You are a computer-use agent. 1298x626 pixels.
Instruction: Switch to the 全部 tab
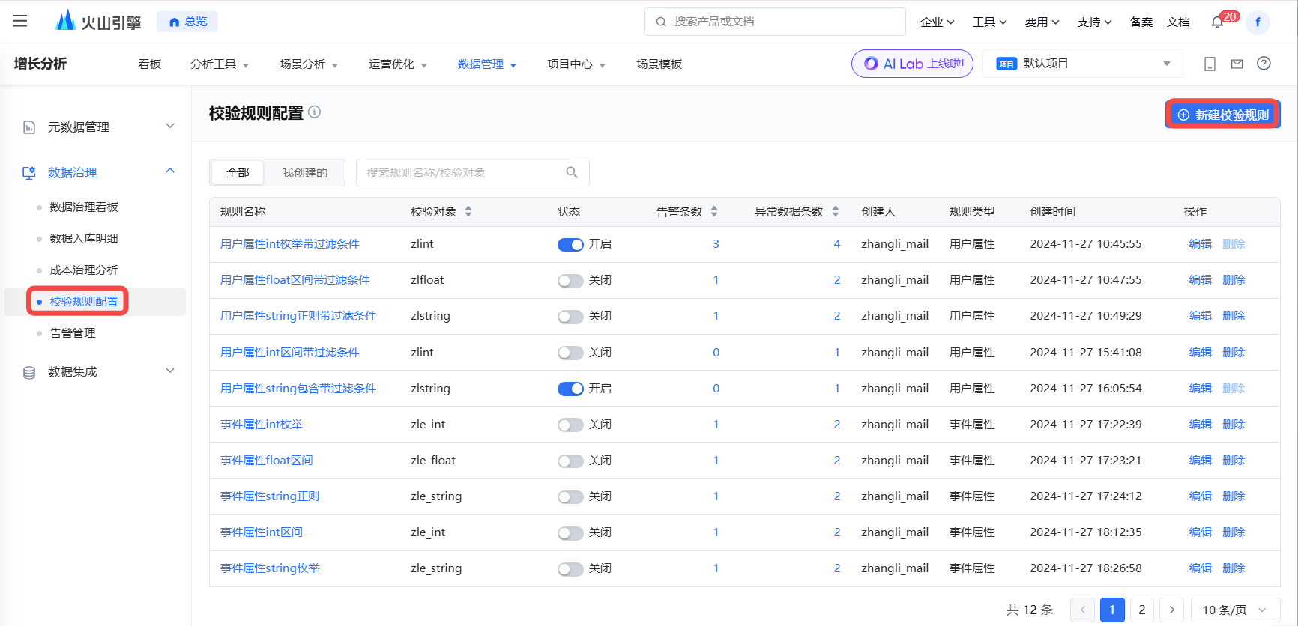[x=238, y=172]
